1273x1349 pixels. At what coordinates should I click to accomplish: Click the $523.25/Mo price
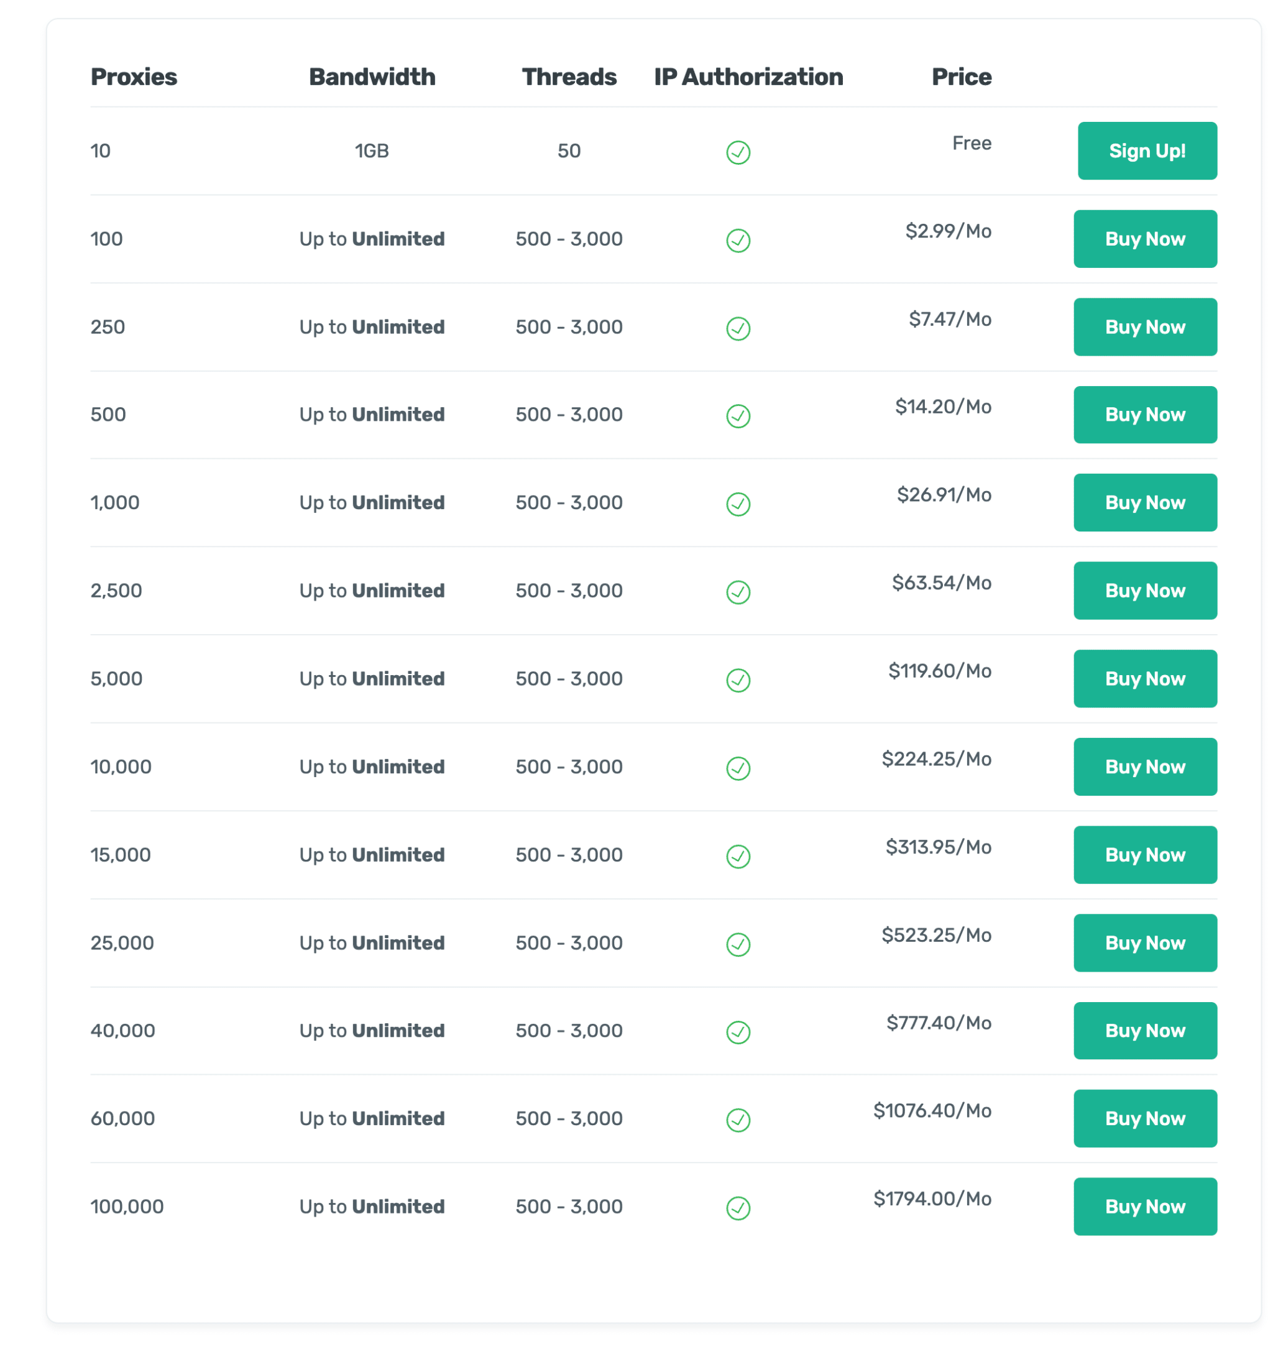937,935
